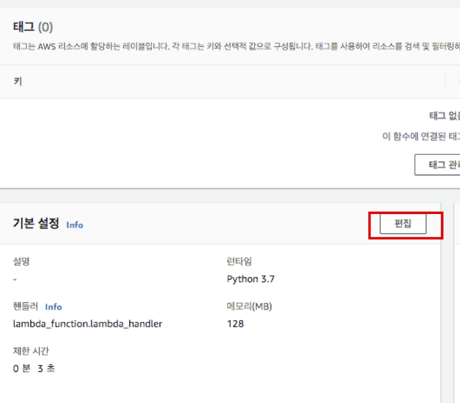
Task: Open the 태그 관리 button
Action: tap(437, 165)
